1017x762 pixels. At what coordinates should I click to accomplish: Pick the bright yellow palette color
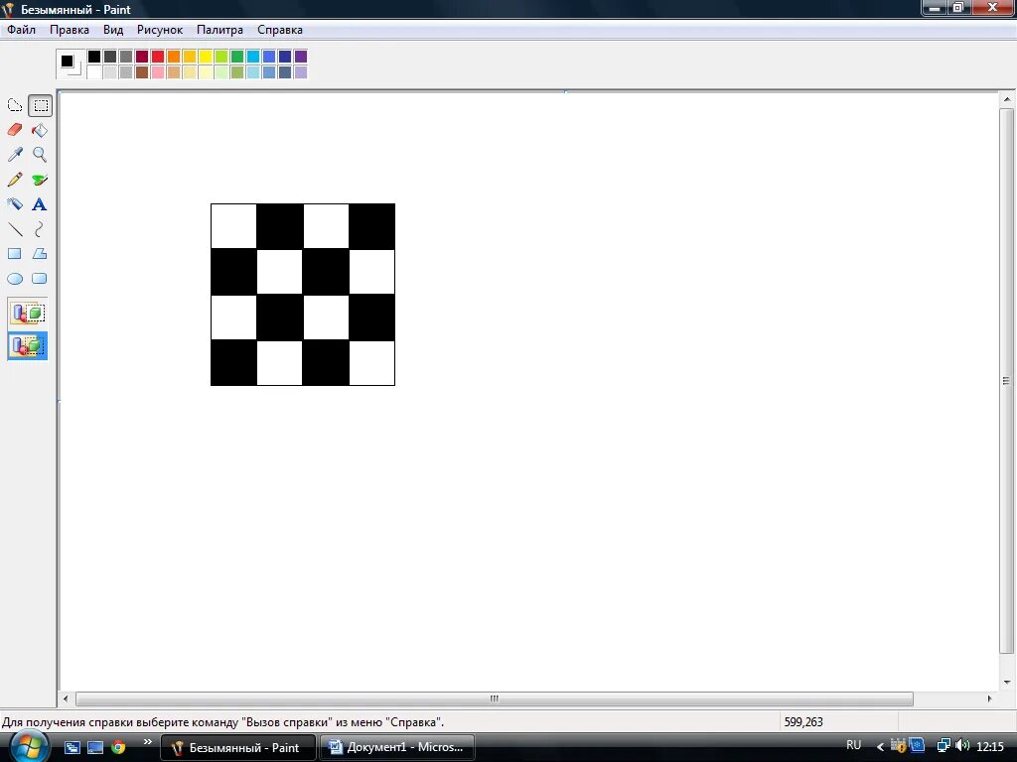click(206, 57)
